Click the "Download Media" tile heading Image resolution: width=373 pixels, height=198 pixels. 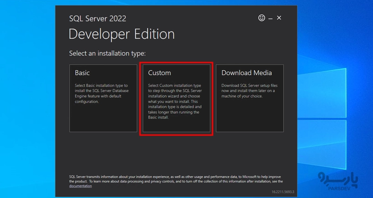pyautogui.click(x=246, y=73)
